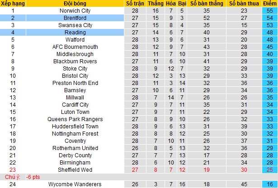Click the Hòa column header
This screenshot has width=278, height=188.
click(x=171, y=3)
